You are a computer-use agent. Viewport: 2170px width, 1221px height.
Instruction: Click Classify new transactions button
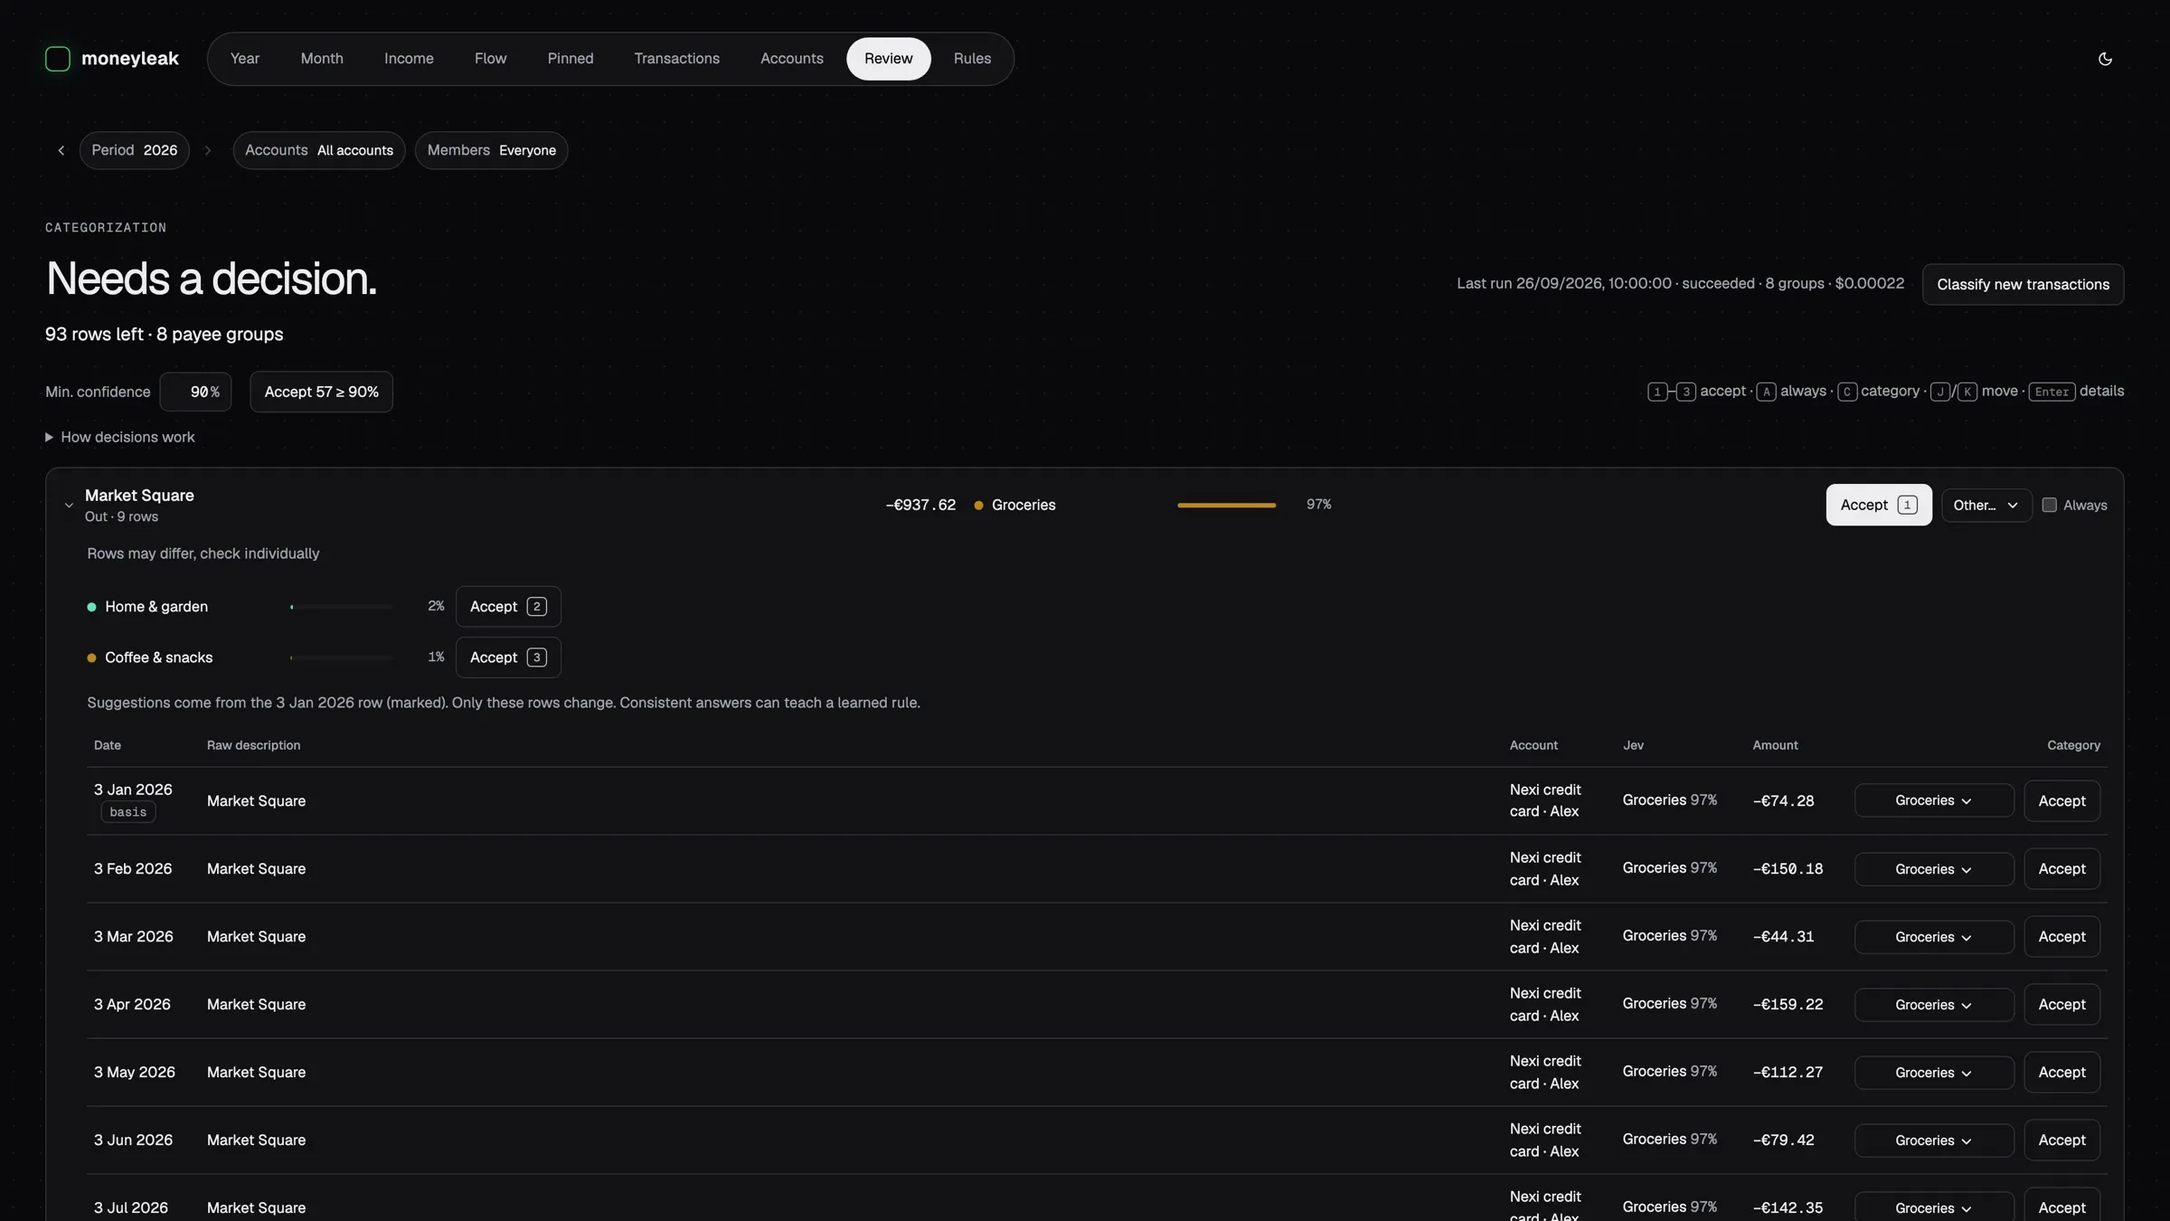[2024, 284]
